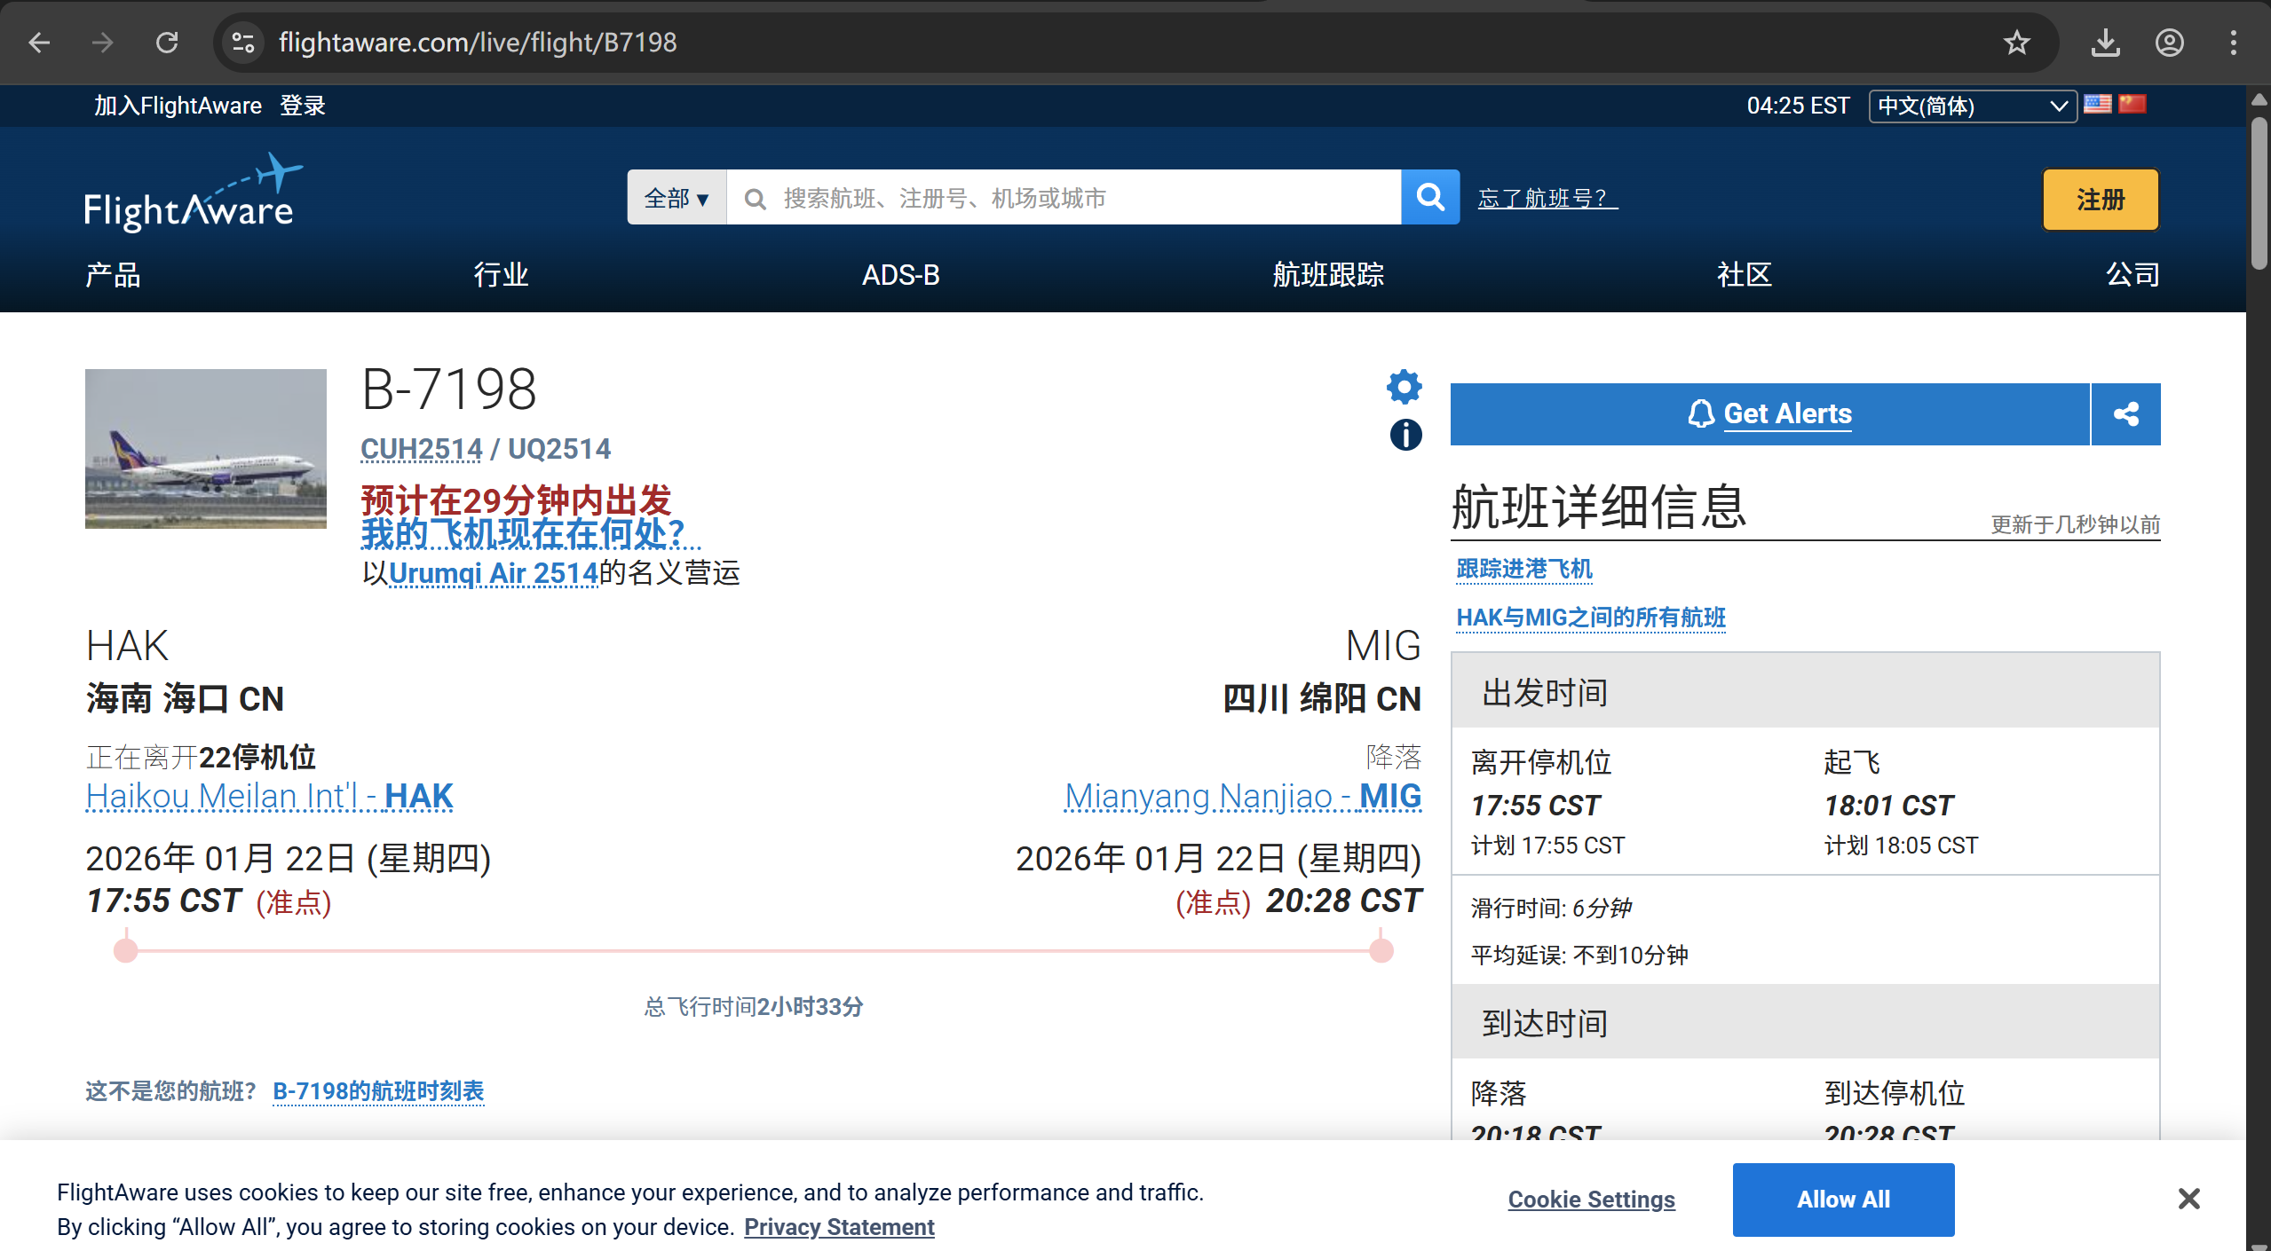This screenshot has width=2271, height=1251.
Task: Click the 滑行时间: 6分钟 text
Action: (x=1551, y=908)
